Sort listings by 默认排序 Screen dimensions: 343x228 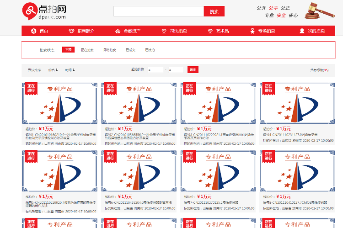34,70
